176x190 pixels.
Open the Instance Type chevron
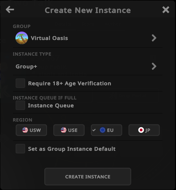click(154, 66)
